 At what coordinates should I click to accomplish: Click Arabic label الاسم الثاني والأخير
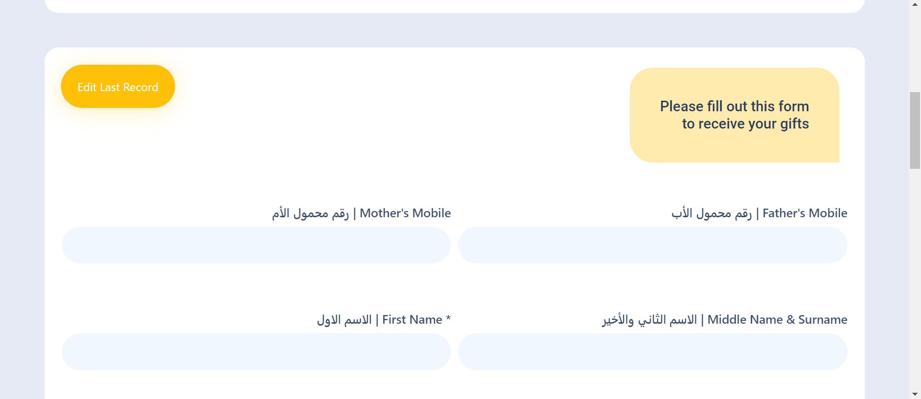[x=649, y=319]
